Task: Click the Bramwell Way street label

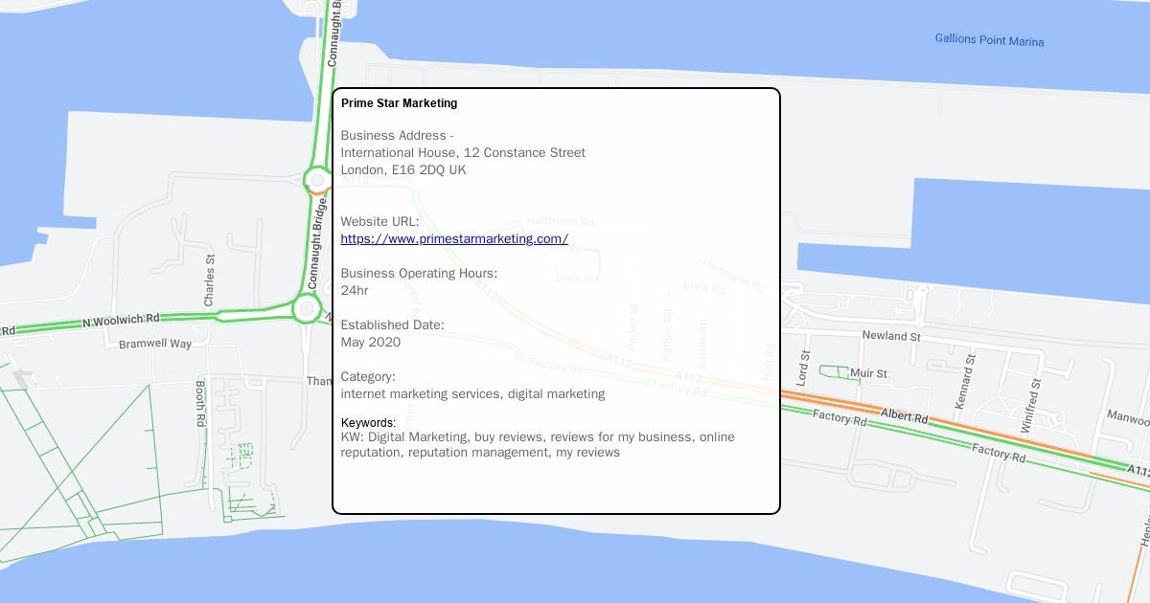Action: click(155, 344)
